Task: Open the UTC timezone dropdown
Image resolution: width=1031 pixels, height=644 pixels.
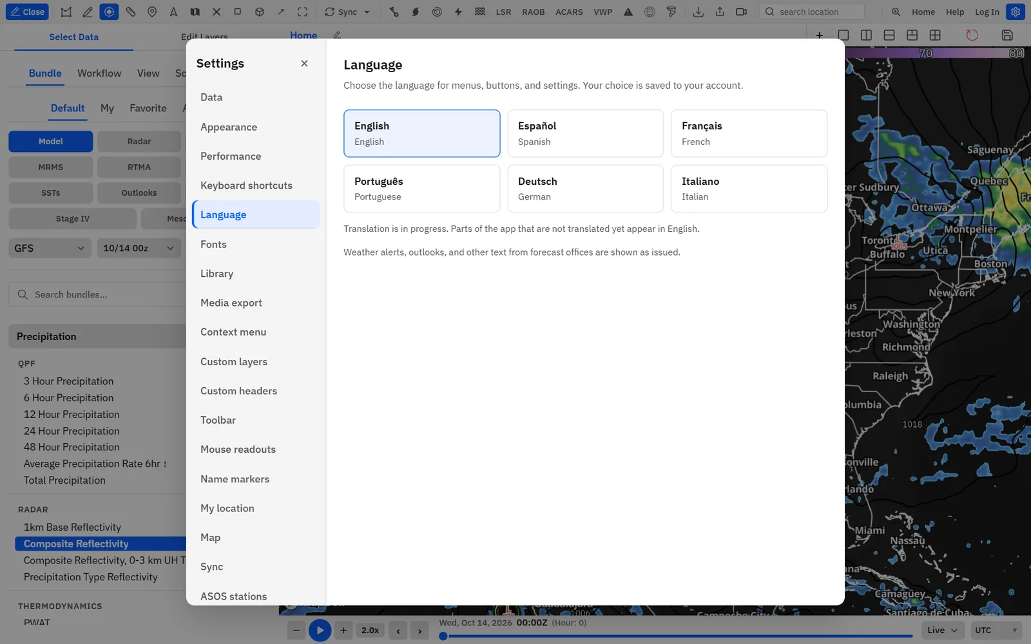Action: [996, 630]
